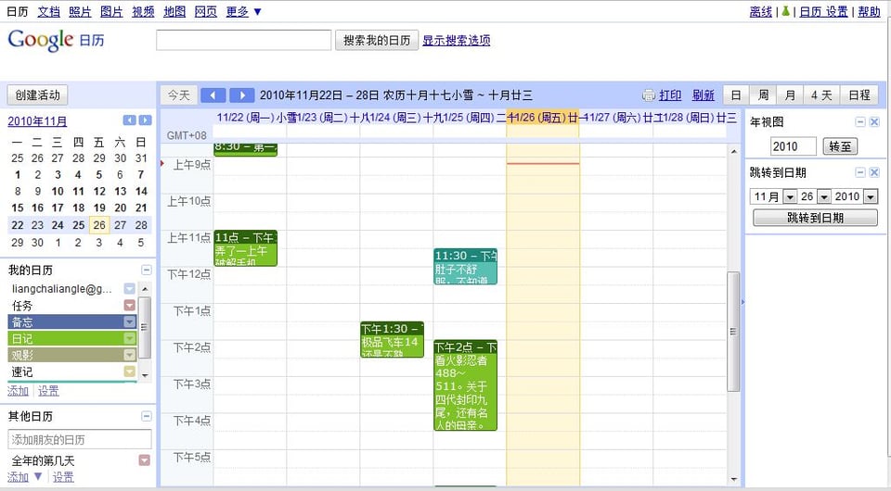
Task: Open dropdown for 日记 calendar
Action: 130,338
